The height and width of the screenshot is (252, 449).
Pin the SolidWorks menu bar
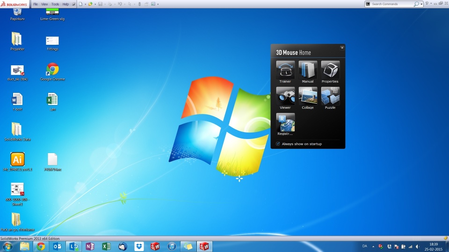73,4
